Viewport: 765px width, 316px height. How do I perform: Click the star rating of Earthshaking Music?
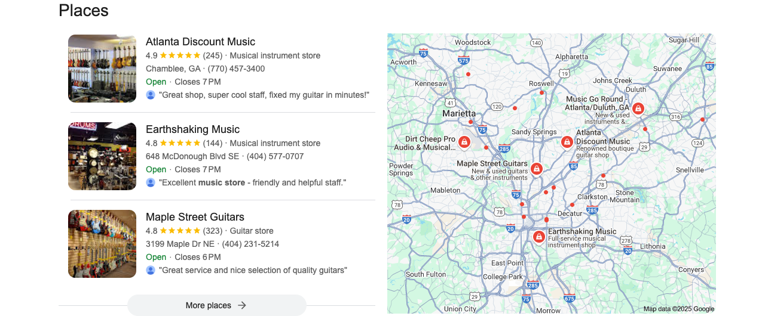coord(180,143)
